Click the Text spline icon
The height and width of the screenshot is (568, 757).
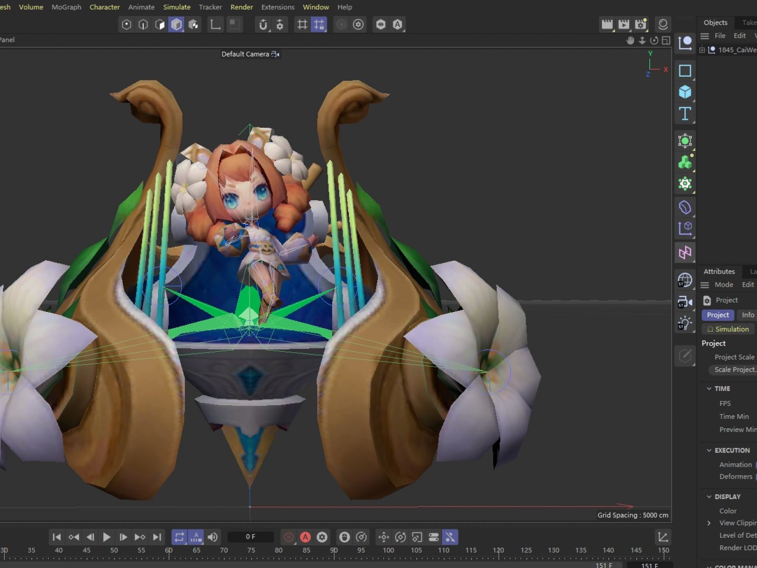(685, 114)
